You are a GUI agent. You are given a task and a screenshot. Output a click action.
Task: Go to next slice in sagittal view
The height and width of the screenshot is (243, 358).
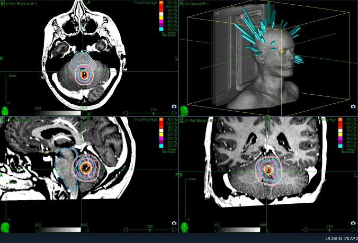[175, 230]
